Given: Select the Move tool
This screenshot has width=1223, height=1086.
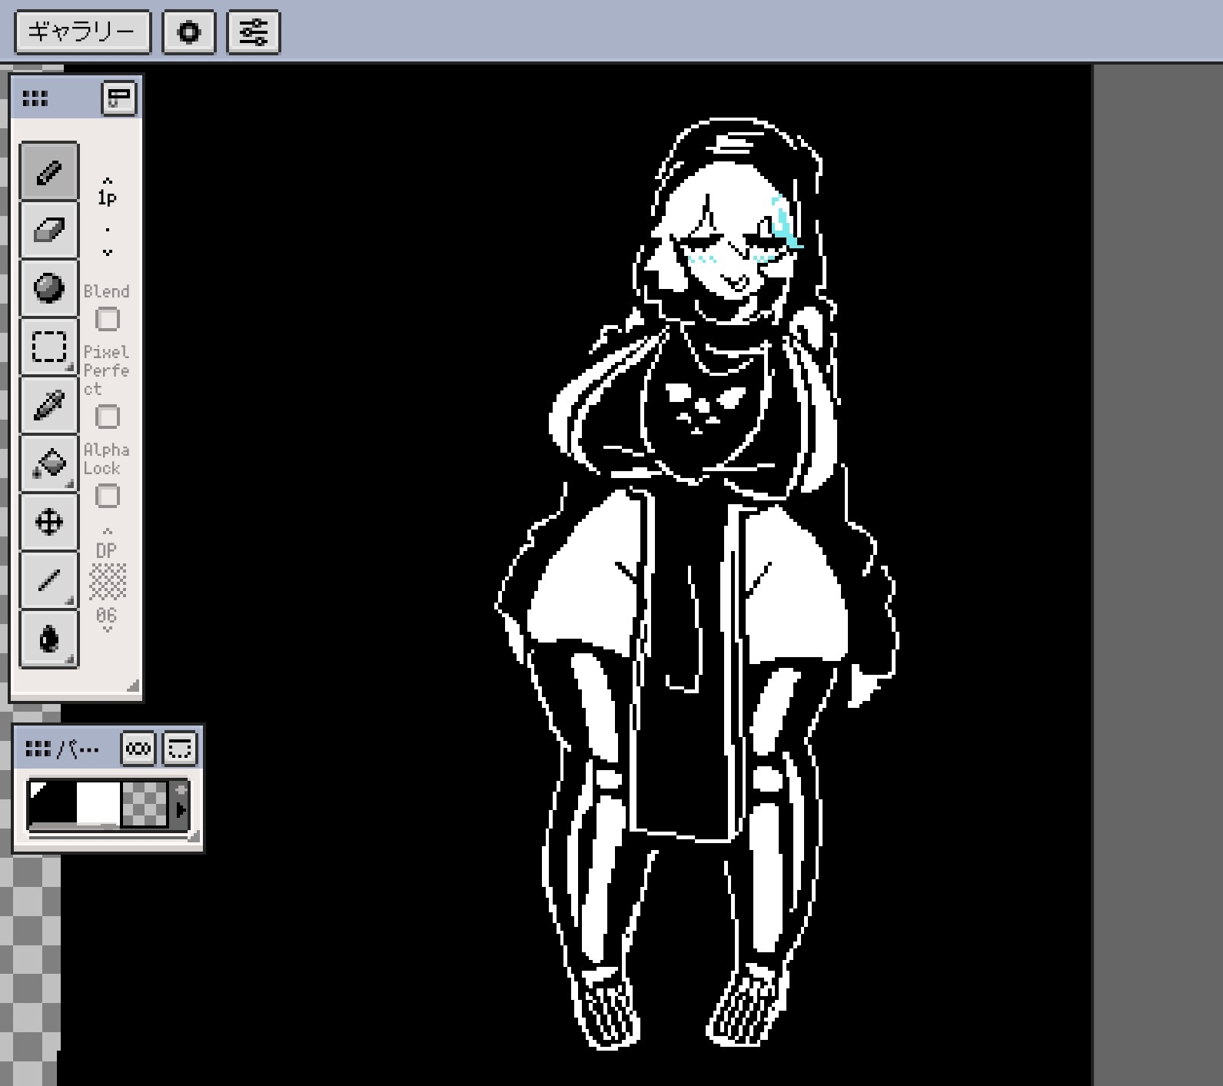Looking at the screenshot, I should pos(48,522).
